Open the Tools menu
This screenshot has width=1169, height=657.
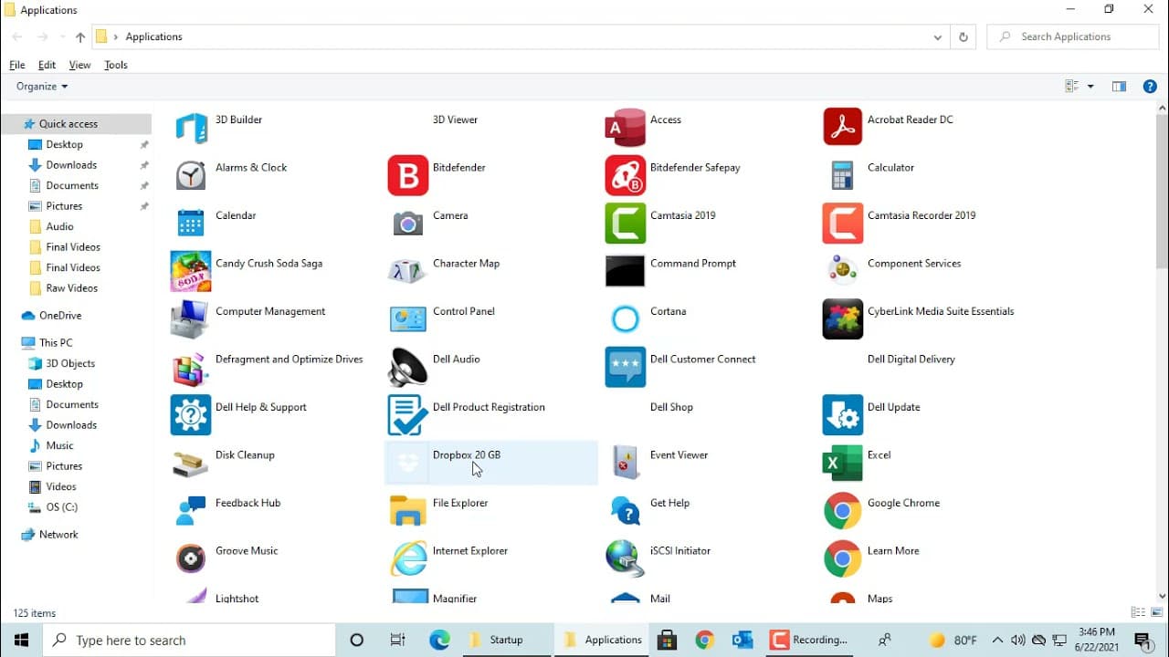pyautogui.click(x=116, y=65)
